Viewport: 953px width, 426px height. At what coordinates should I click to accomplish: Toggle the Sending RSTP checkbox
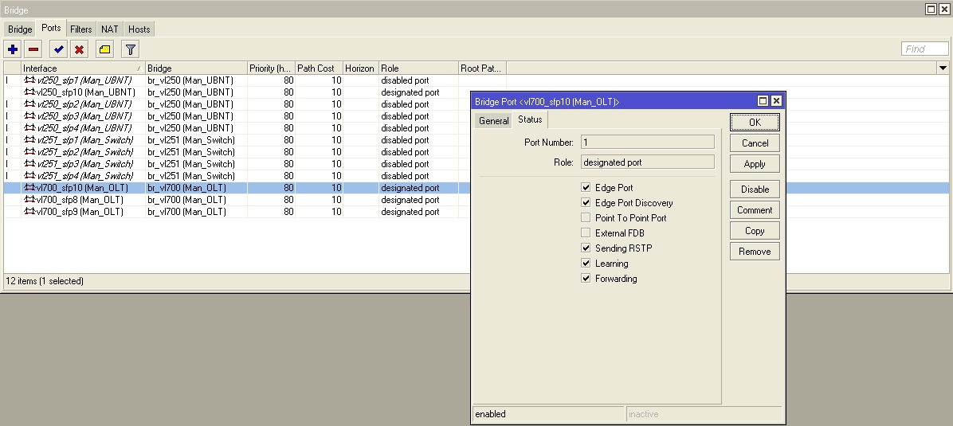tap(586, 248)
